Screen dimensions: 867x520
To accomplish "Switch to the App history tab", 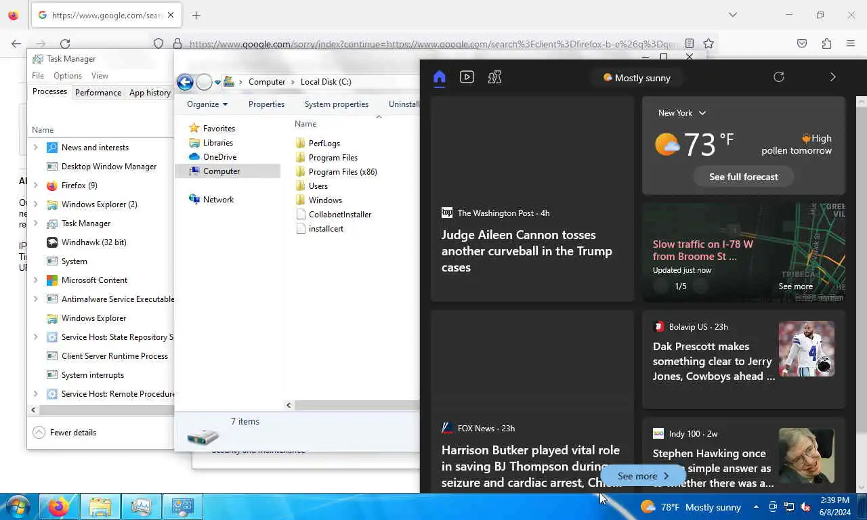I will point(150,93).
